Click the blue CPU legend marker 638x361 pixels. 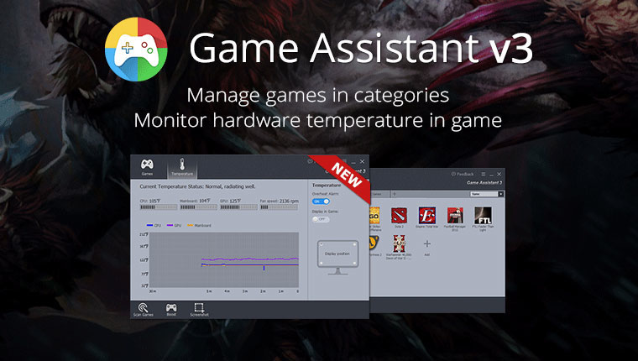click(149, 225)
